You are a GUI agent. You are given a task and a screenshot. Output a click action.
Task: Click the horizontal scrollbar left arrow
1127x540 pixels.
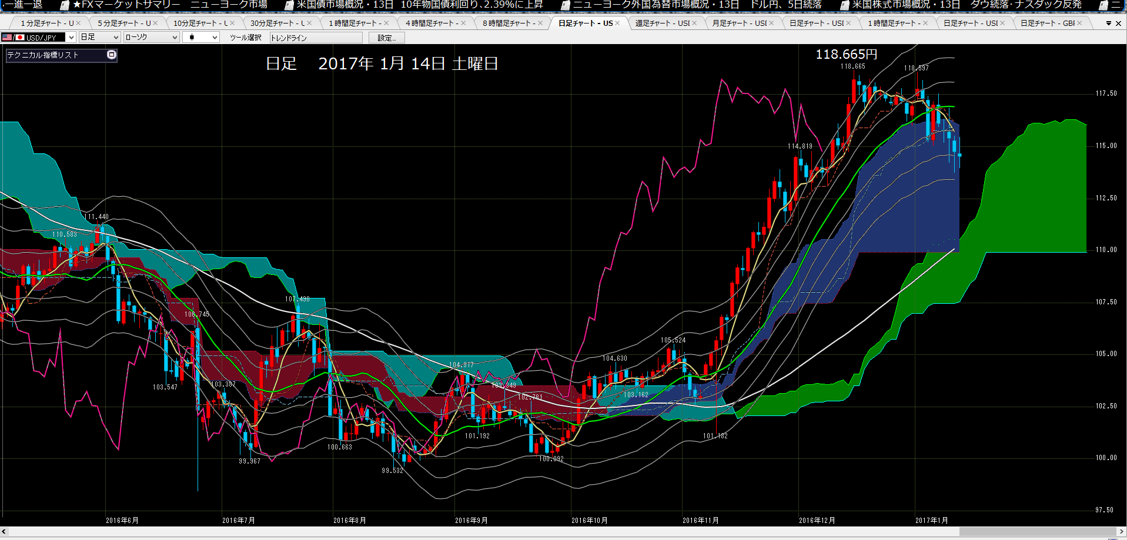[x=4, y=532]
